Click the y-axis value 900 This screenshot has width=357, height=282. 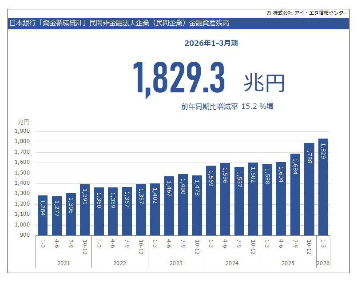tap(25, 235)
